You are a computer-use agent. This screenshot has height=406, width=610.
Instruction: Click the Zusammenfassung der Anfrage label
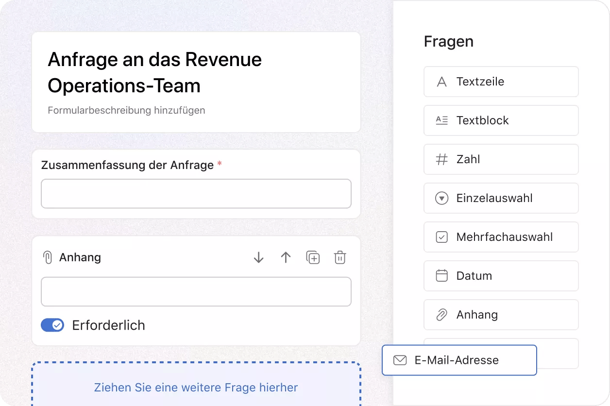127,165
